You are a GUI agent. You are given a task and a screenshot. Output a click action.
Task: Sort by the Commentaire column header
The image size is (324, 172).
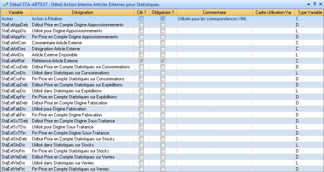click(x=214, y=12)
